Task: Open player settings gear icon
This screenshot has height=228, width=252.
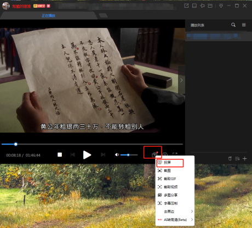Action: pos(165,154)
